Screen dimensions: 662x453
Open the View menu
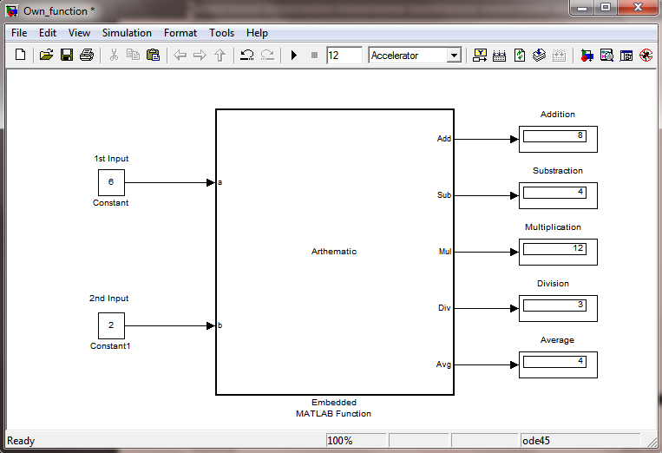click(x=79, y=33)
